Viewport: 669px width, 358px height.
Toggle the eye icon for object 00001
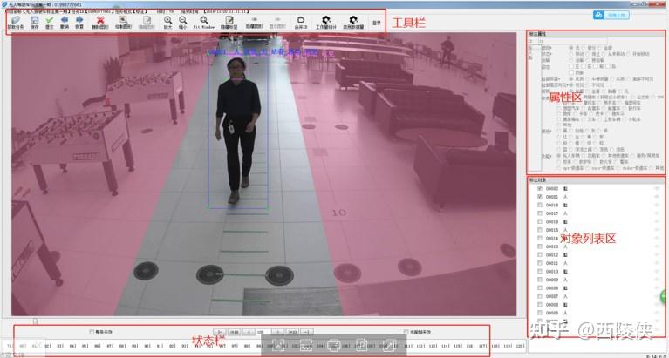[x=657, y=197]
